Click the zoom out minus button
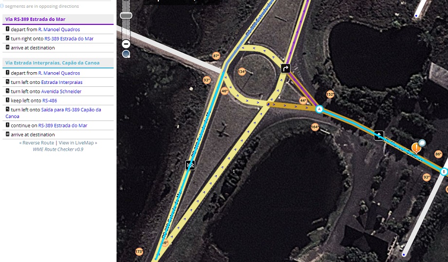 [126, 44]
